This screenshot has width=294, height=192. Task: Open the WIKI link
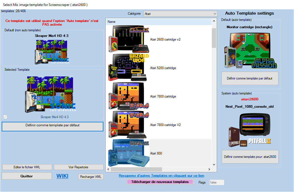pyautogui.click(x=62, y=176)
